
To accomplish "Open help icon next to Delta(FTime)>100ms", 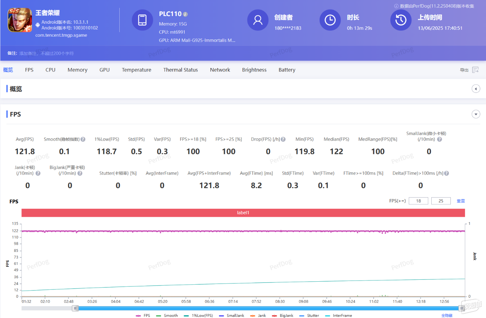I will point(447,174).
